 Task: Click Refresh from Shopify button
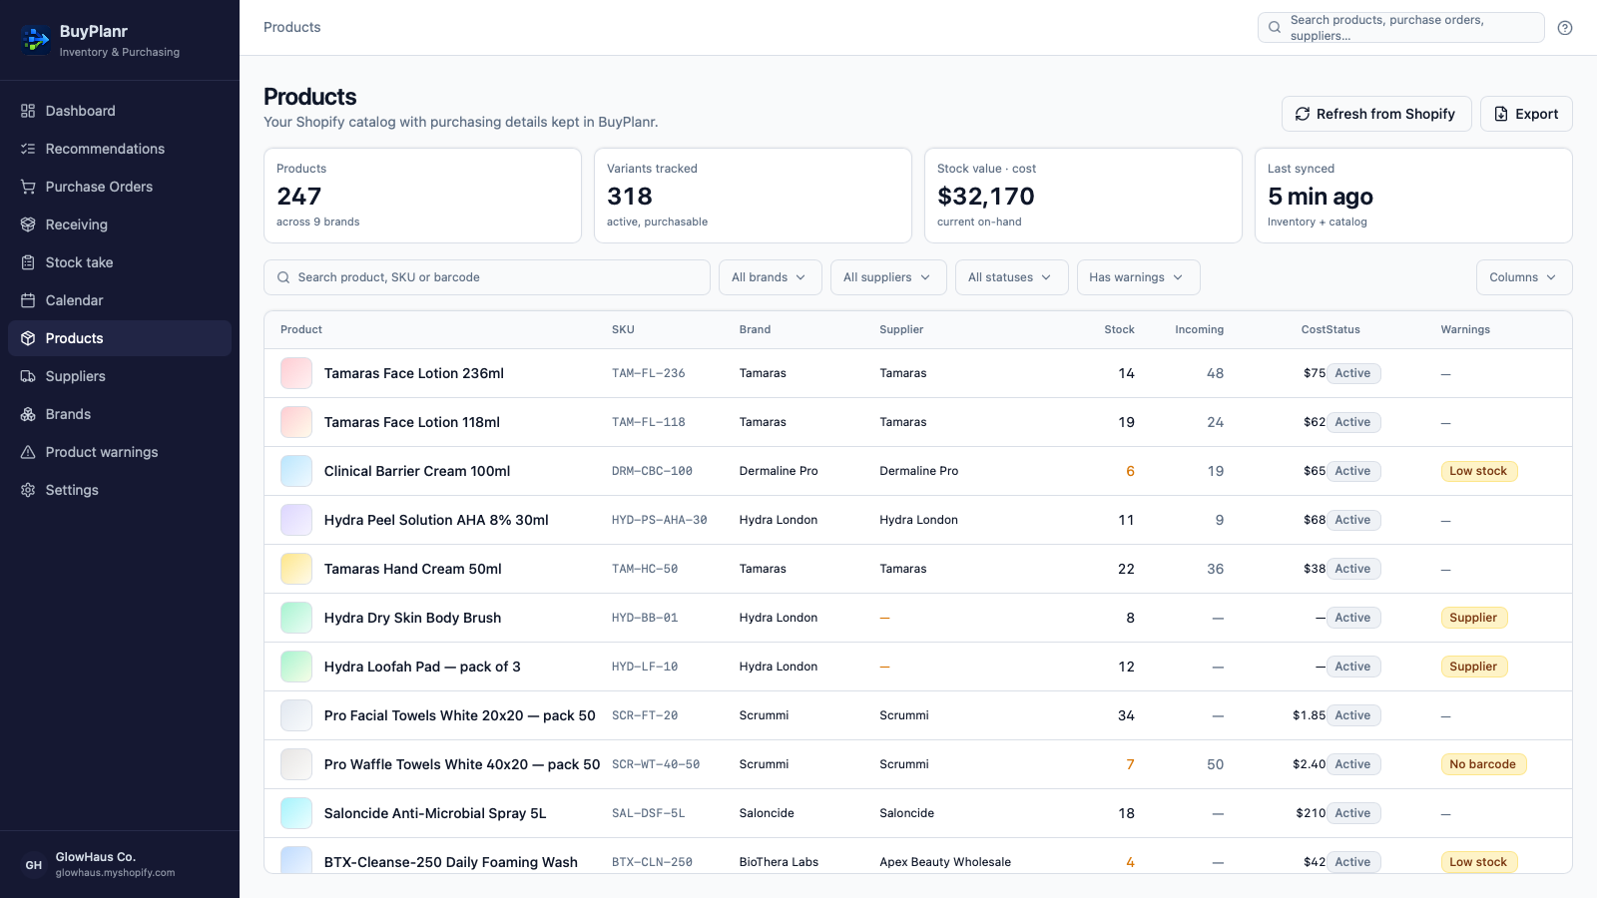(1376, 114)
